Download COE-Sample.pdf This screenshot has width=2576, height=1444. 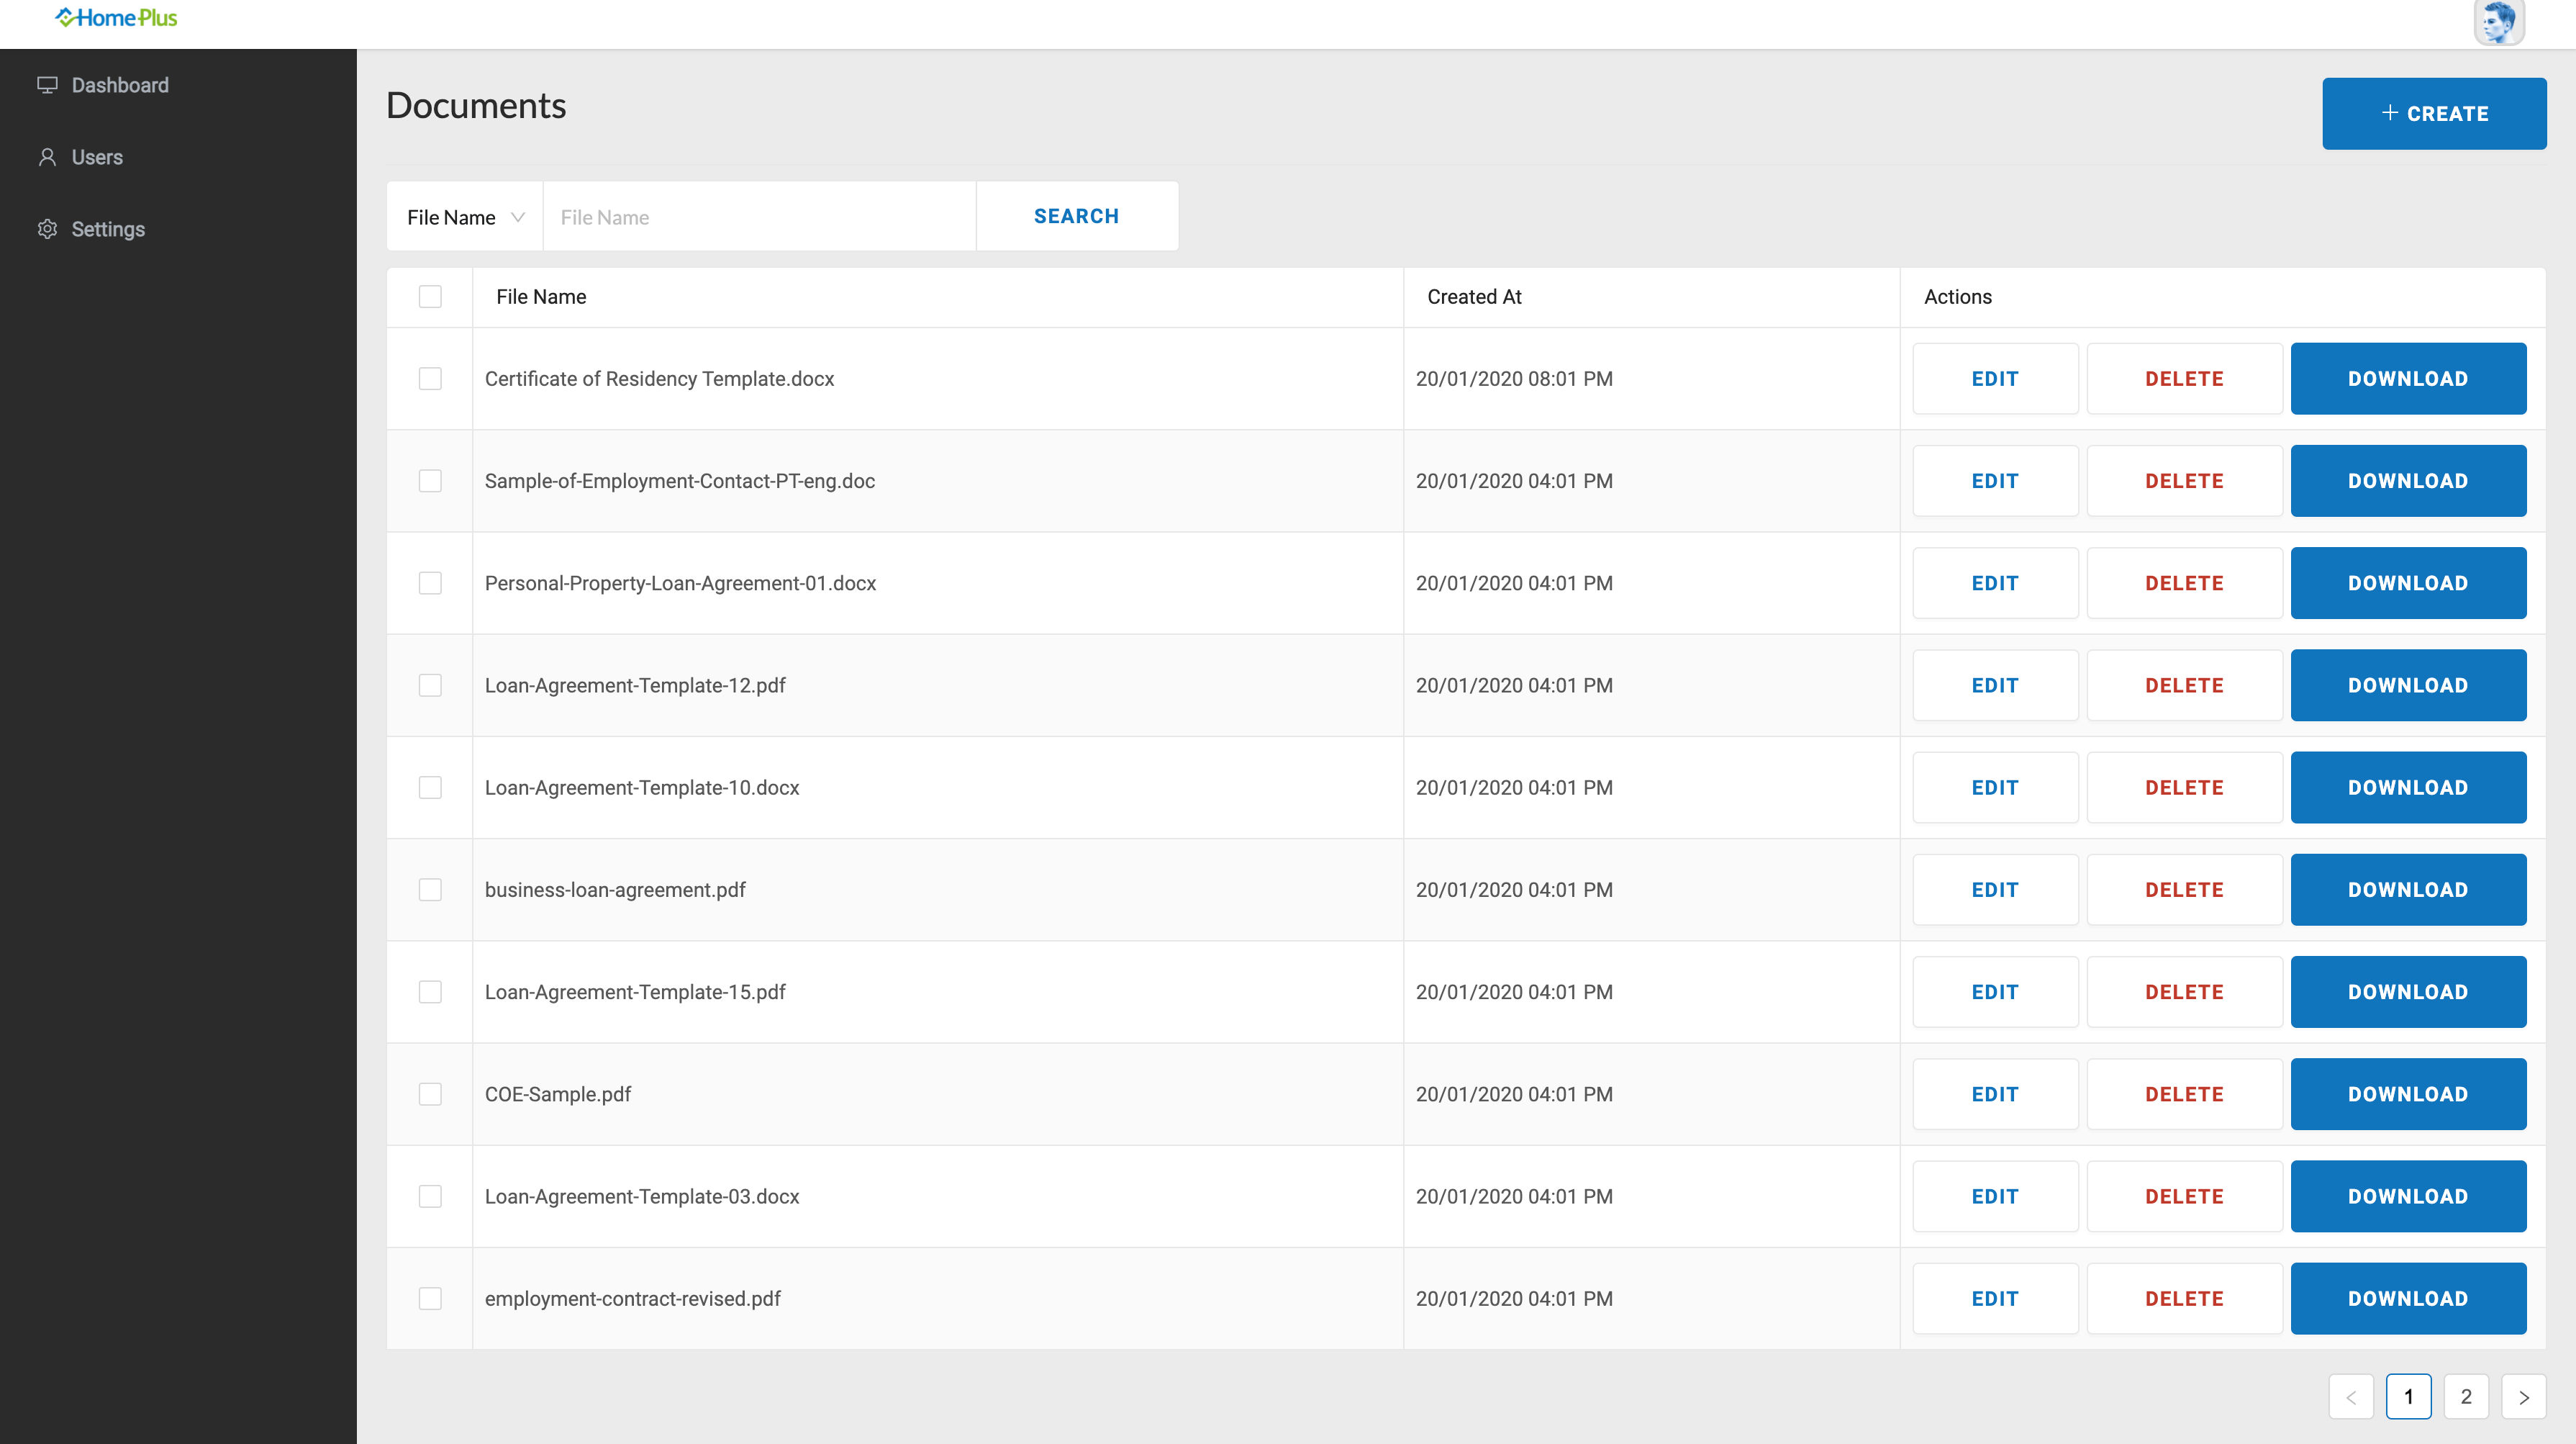(2408, 1093)
